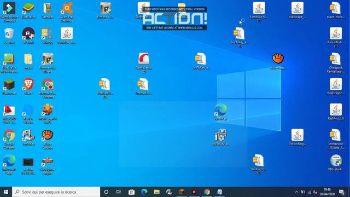Image resolution: width=350 pixels, height=197 pixels.
Task: Click the taskbar search box
Action: point(56,192)
